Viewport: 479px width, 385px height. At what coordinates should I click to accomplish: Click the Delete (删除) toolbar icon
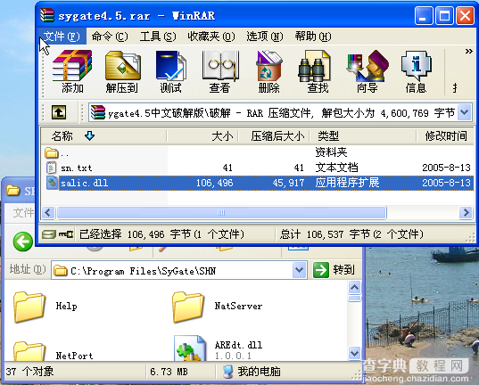pyautogui.click(x=268, y=71)
